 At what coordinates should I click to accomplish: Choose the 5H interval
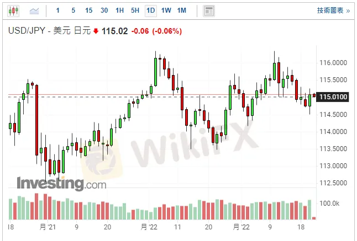tap(135, 10)
